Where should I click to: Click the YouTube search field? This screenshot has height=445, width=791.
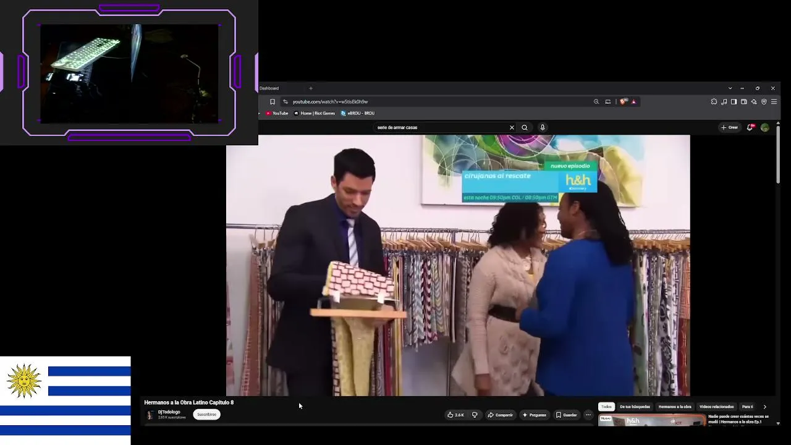441,127
